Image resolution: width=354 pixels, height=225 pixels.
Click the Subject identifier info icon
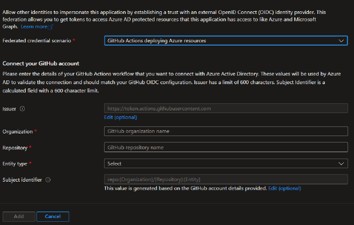click(48, 179)
